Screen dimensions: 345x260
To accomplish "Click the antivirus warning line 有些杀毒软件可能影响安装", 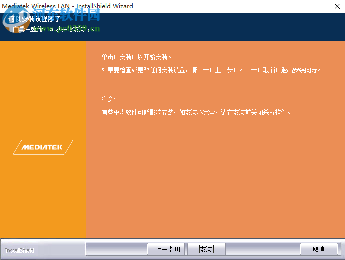I will click(196, 112).
